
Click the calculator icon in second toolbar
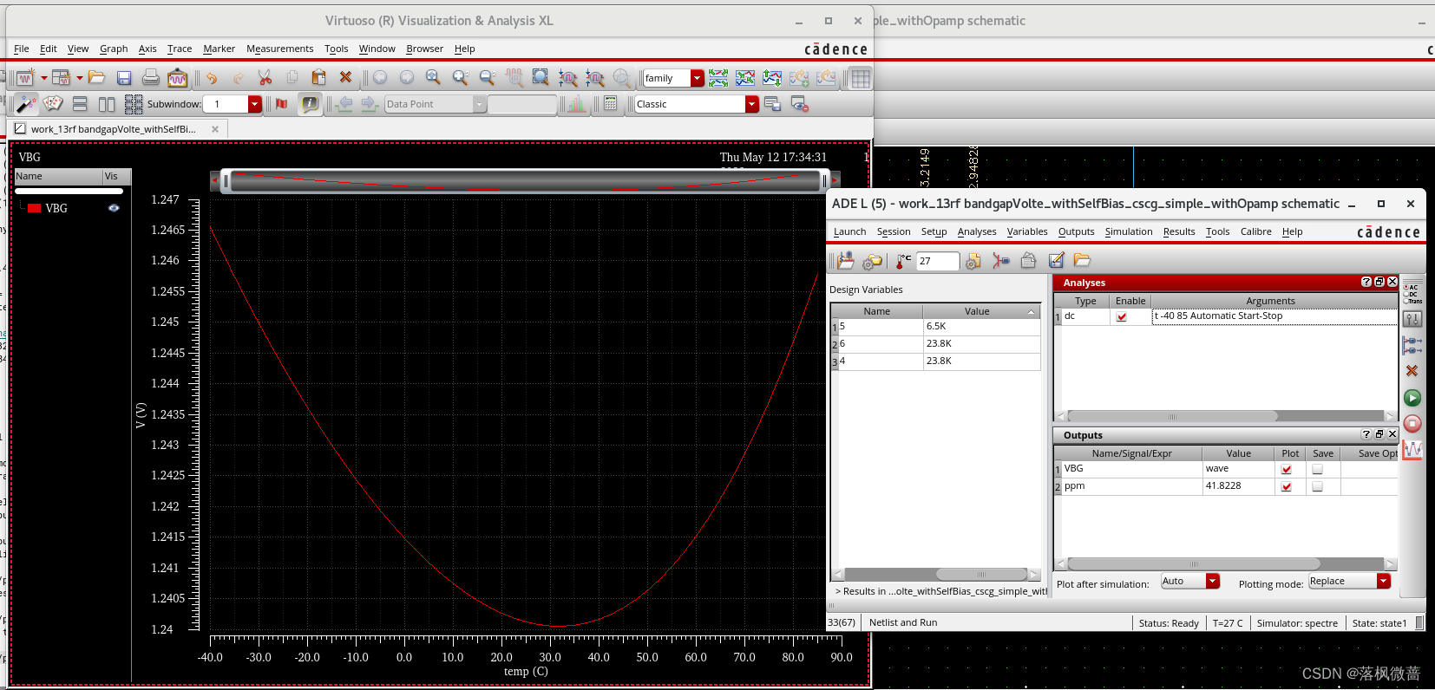point(611,104)
